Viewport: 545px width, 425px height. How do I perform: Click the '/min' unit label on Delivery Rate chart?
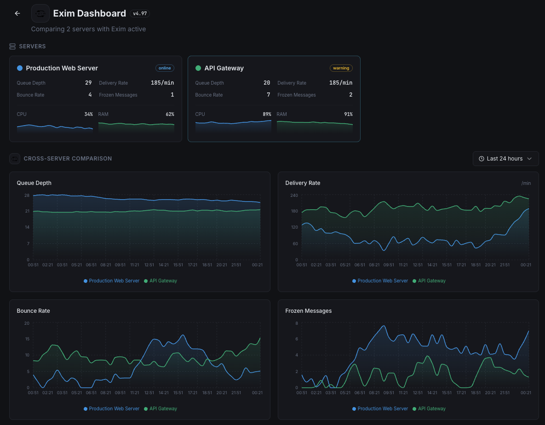click(x=526, y=183)
